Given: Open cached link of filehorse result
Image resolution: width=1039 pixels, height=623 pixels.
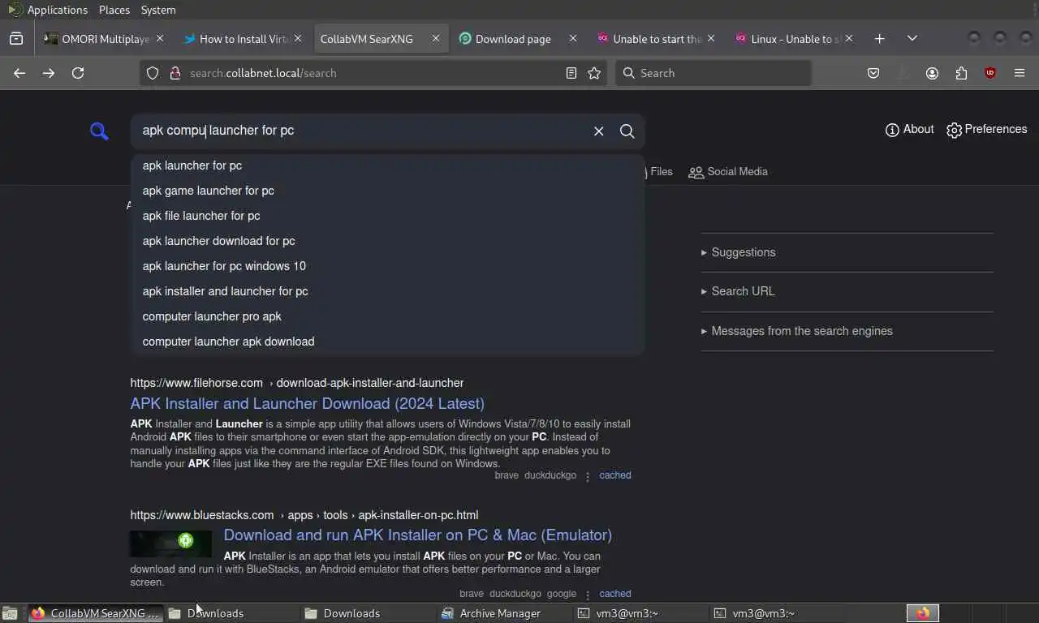Looking at the screenshot, I should coord(614,475).
